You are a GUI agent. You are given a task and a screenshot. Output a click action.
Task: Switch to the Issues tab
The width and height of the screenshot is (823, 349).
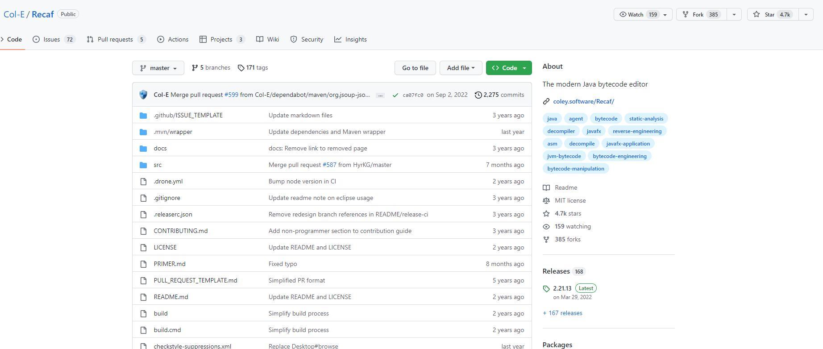54,39
